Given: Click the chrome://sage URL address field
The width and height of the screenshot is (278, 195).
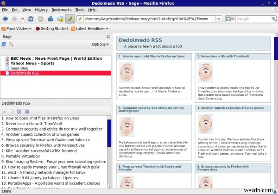Looking at the screenshot, I should coord(146,19).
